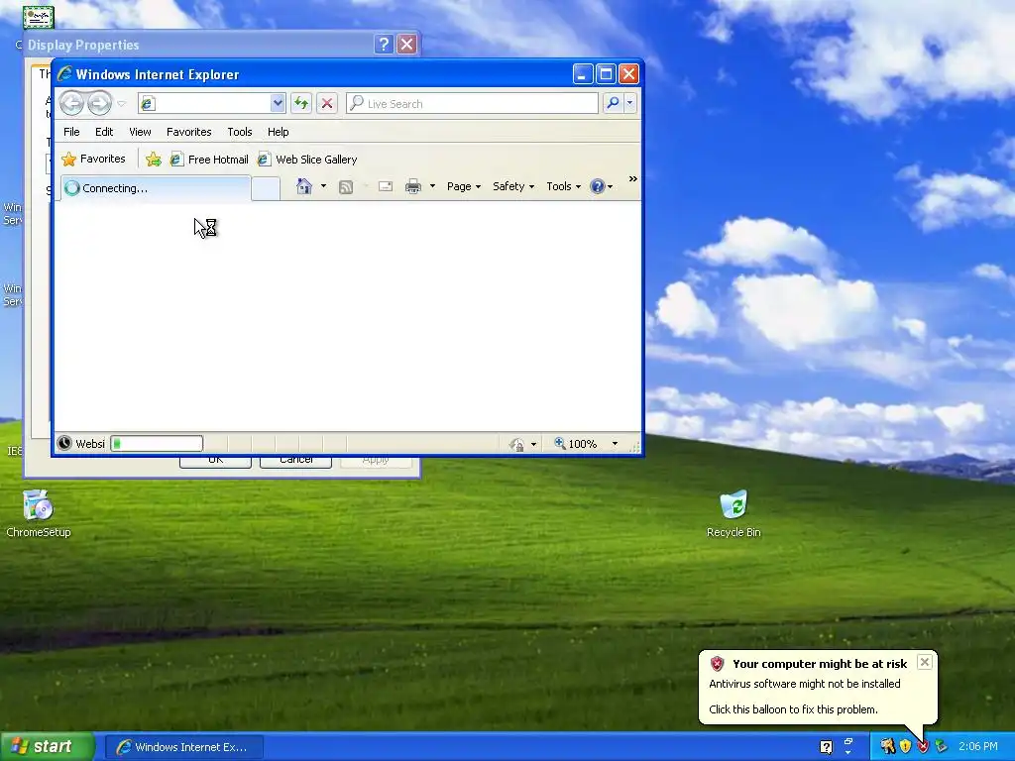Screen dimensions: 1015x761
Task: Open the Help menu
Action: coord(279,132)
